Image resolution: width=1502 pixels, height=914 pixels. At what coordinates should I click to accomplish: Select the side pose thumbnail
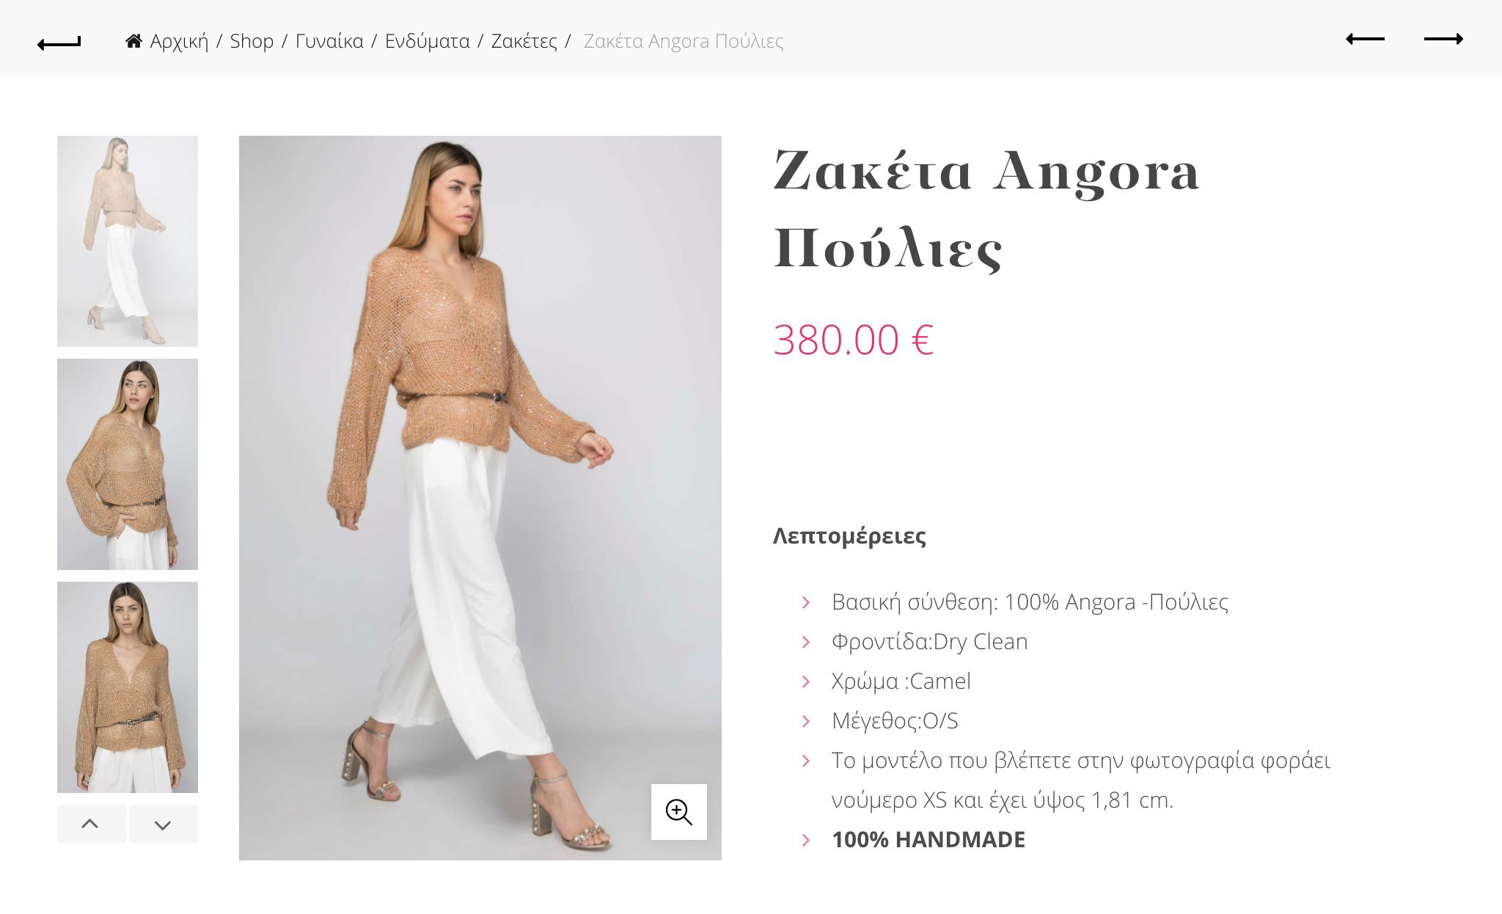pyautogui.click(x=128, y=464)
